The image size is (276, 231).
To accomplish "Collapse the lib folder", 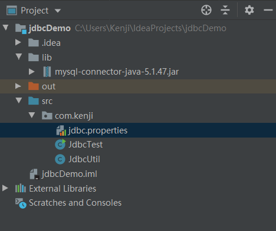I will [19, 57].
